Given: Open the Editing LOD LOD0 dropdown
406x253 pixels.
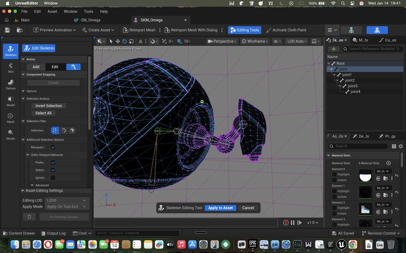Looking at the screenshot, I should click(67, 200).
